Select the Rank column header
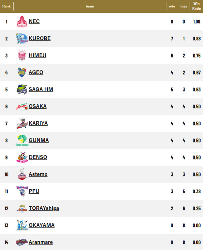The image size is (203, 250). (x=7, y=6)
